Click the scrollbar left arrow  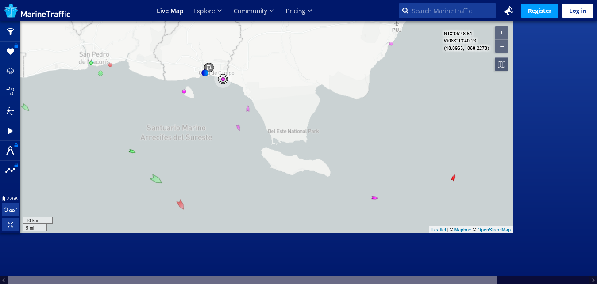[4, 280]
